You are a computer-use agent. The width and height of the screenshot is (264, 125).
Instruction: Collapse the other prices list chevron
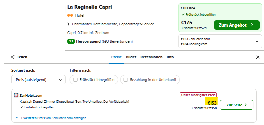pos(257,41)
